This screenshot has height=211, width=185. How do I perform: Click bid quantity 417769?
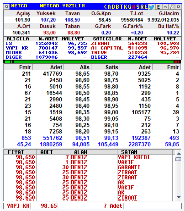(x=53, y=74)
